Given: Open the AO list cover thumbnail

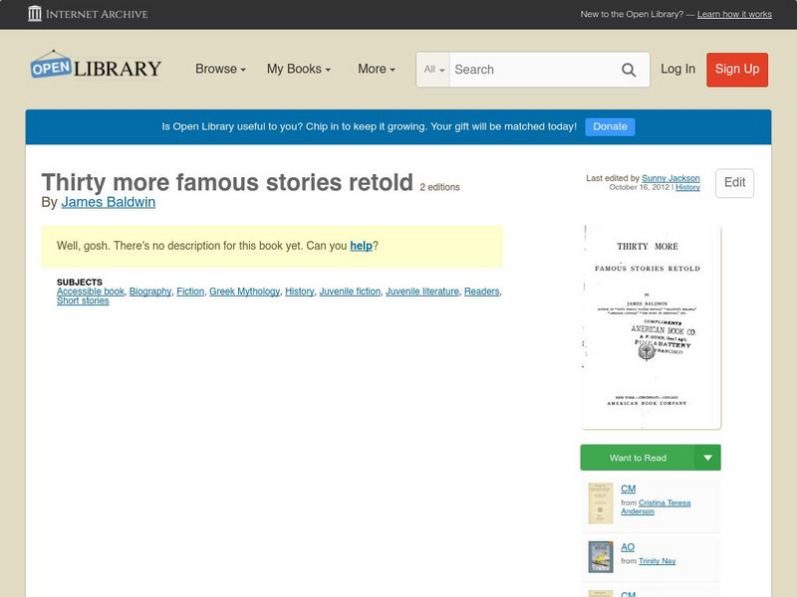Looking at the screenshot, I should click(600, 556).
